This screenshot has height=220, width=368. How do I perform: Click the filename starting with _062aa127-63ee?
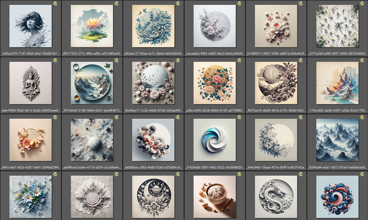click(153, 54)
